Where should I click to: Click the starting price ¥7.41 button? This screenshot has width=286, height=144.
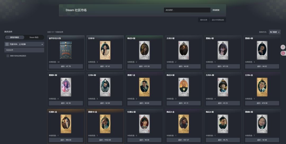105,66
